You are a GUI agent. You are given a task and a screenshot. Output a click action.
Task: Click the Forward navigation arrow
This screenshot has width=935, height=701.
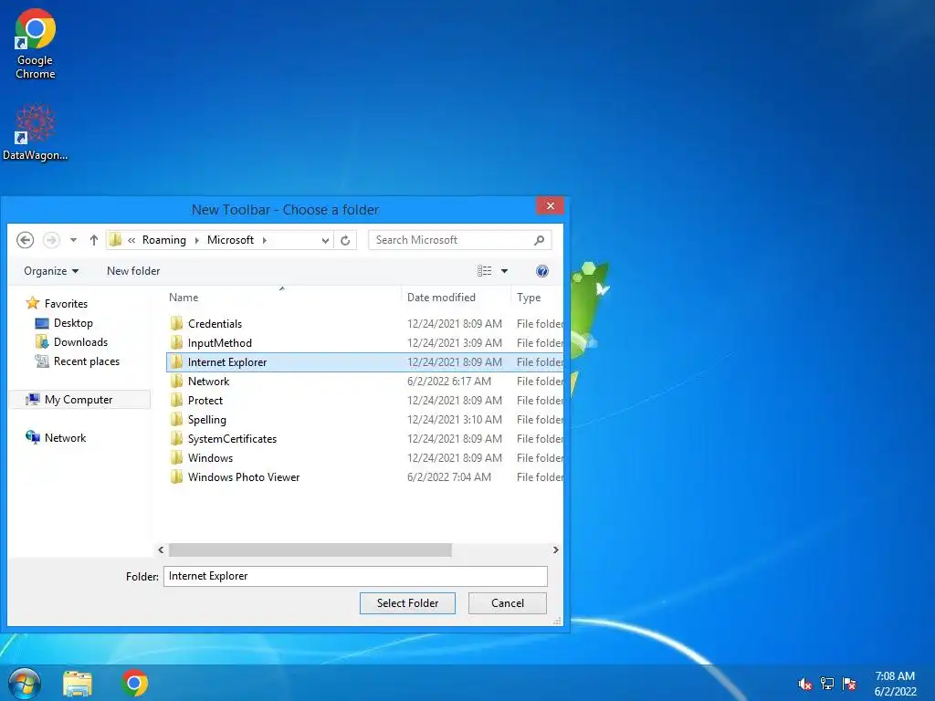(x=51, y=240)
